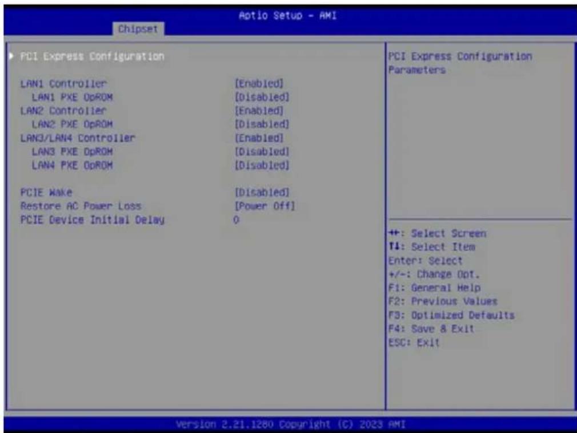Select the LAN1 PXE OpROM label
577x433 pixels.
point(72,97)
